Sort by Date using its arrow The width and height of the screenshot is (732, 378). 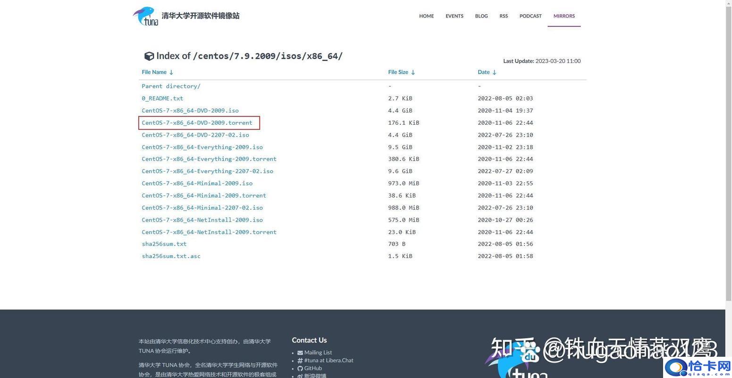pos(494,72)
